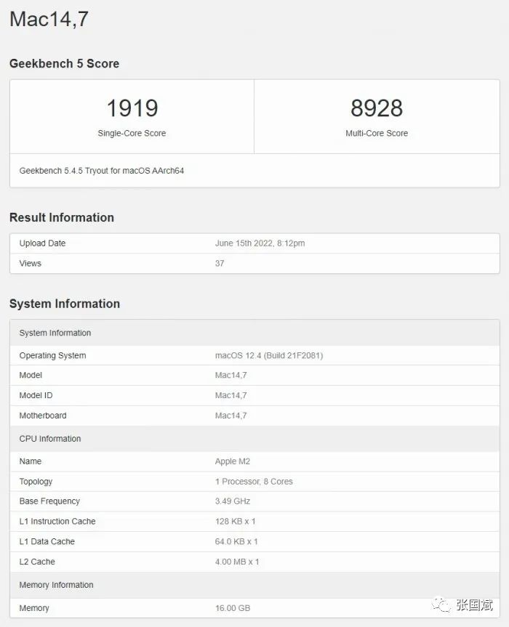The width and height of the screenshot is (509, 627).
Task: Click the L2 Cache 4.00 MB value
Action: (237, 562)
